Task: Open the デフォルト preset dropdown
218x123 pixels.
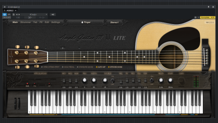Action: pyautogui.click(x=34, y=14)
